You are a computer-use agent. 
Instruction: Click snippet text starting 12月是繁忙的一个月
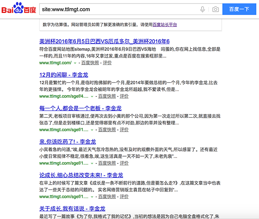click(128, 86)
